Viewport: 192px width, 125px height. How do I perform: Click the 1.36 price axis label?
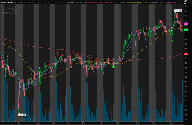(185, 115)
